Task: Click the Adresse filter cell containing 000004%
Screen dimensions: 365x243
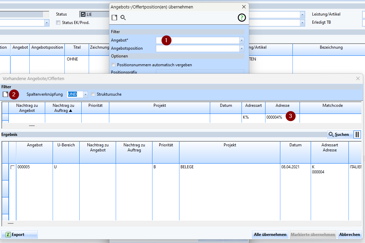Action: [x=275, y=117]
